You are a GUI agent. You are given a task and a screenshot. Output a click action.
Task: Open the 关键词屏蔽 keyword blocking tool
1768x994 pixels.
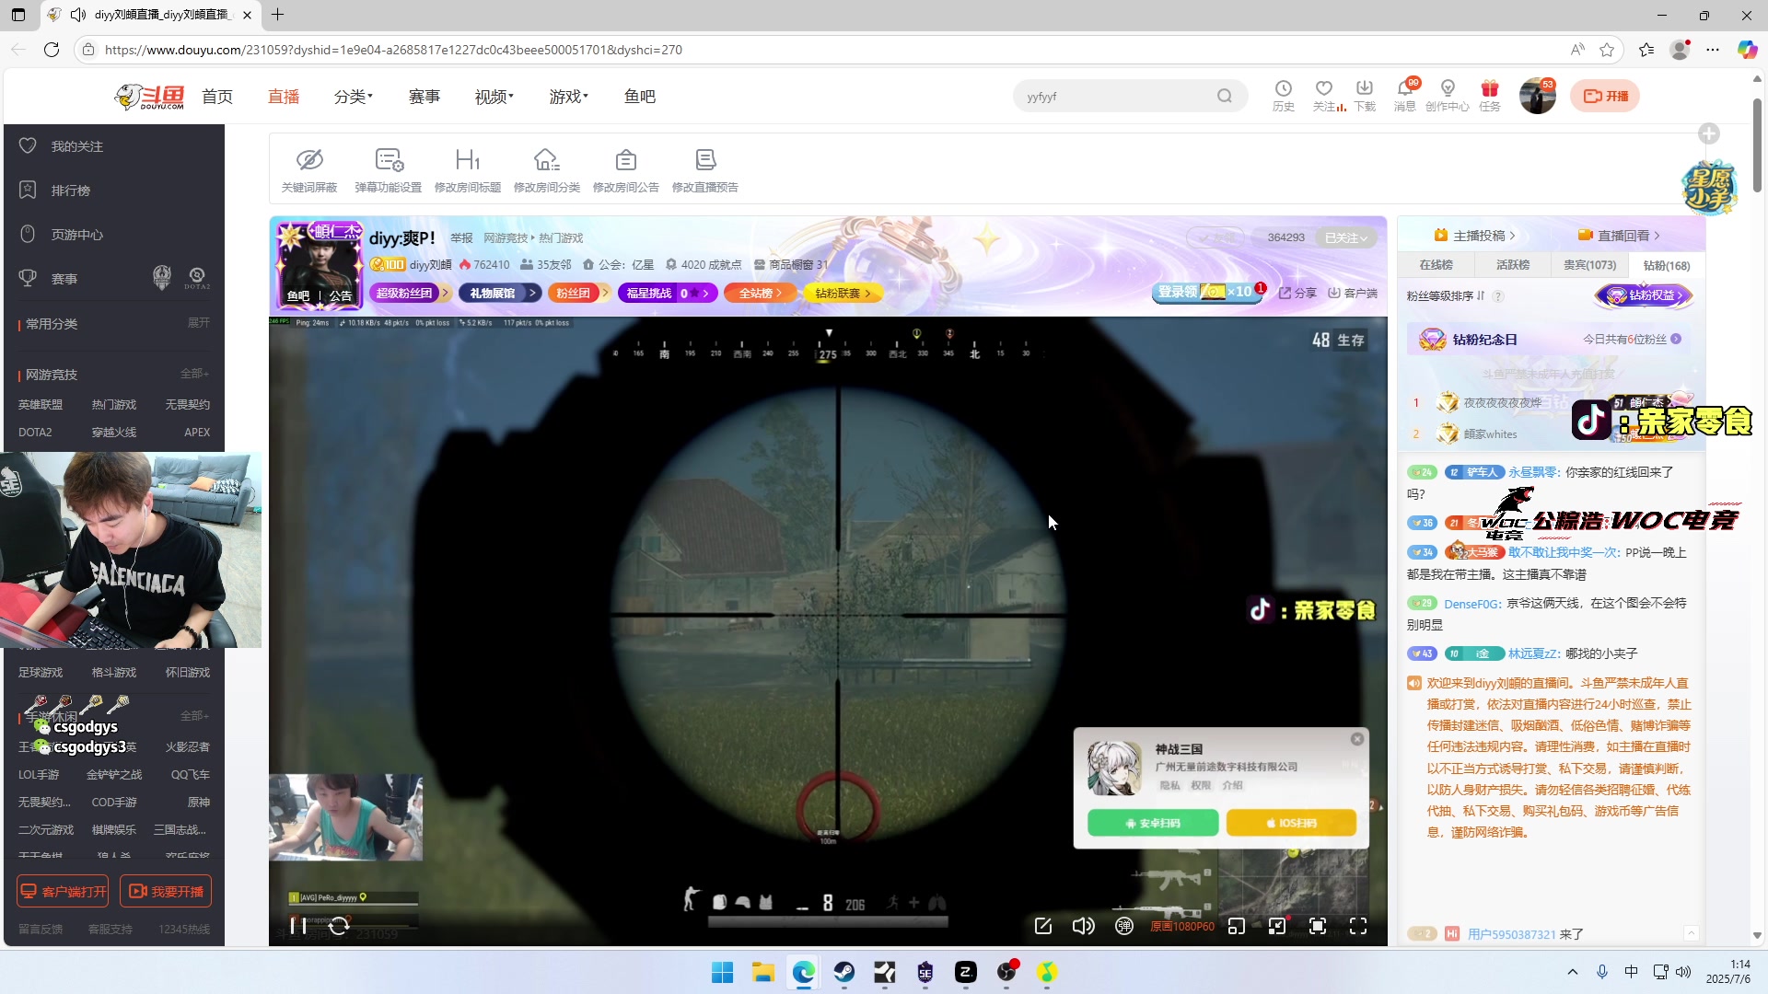coord(309,170)
